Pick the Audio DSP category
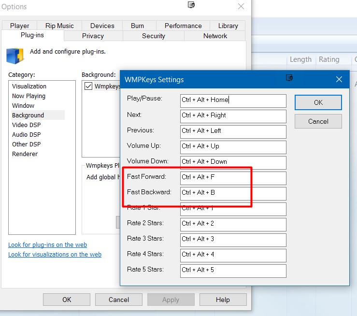This screenshot has height=316, width=357. [27, 134]
